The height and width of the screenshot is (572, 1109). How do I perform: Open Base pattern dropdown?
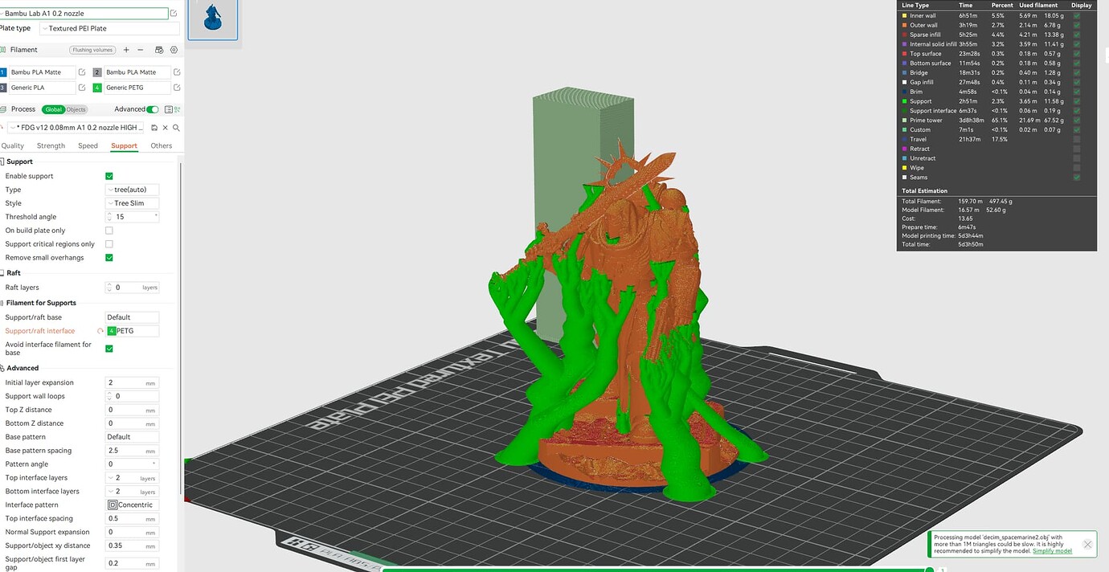pyautogui.click(x=132, y=437)
